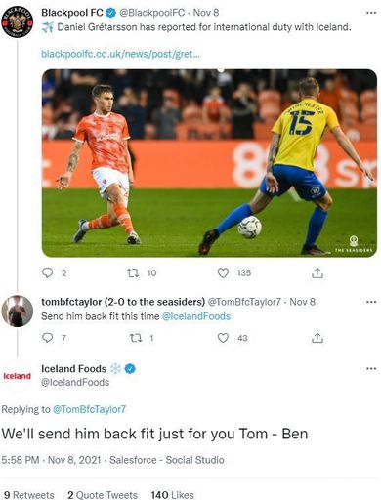
Task: Open the football match photo
Action: [x=209, y=163]
